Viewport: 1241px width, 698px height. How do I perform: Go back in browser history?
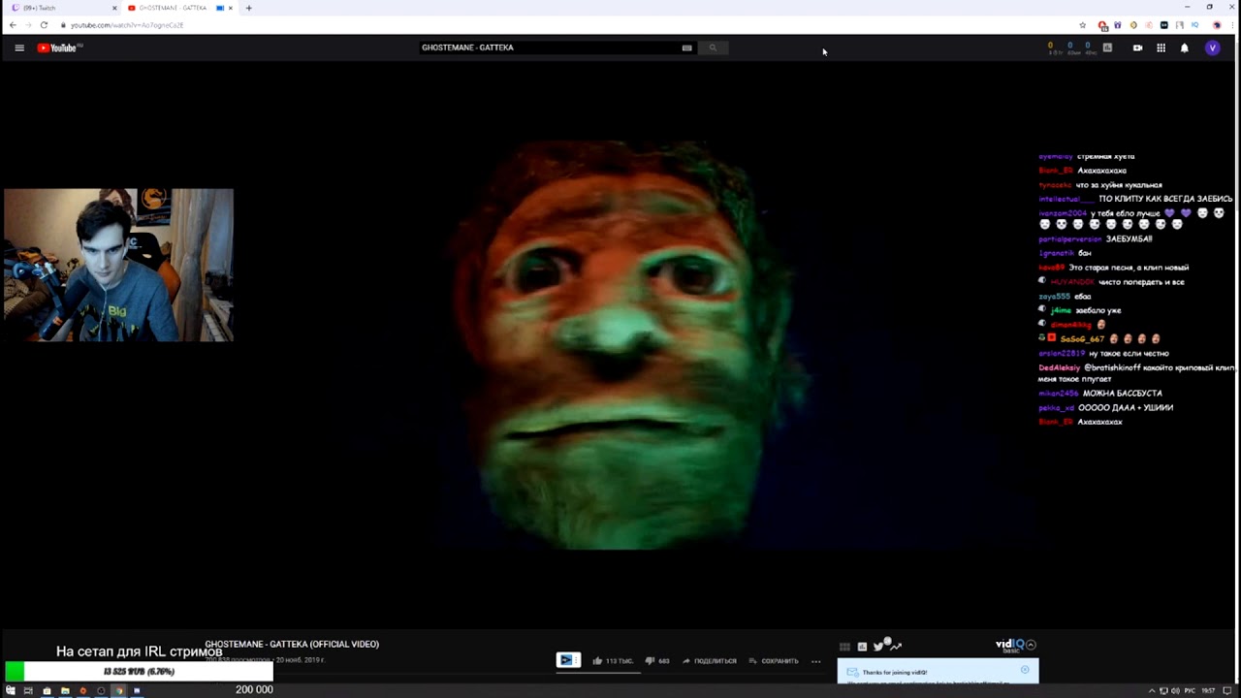[x=13, y=25]
